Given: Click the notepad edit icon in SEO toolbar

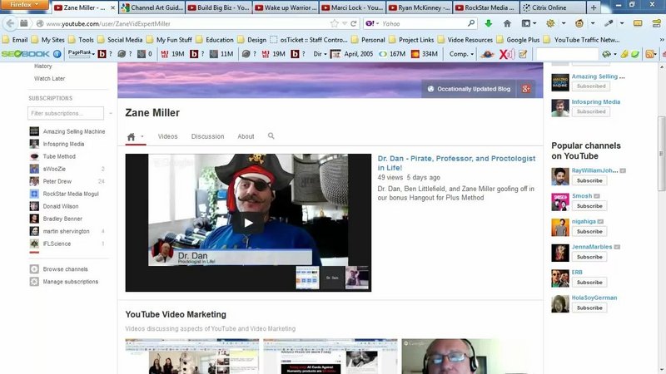Looking at the screenshot, I should click(523, 54).
